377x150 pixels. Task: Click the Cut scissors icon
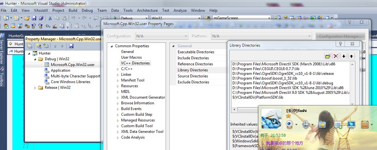[50, 18]
